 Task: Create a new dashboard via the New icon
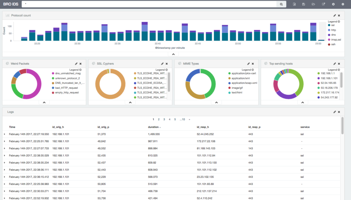(294, 4)
